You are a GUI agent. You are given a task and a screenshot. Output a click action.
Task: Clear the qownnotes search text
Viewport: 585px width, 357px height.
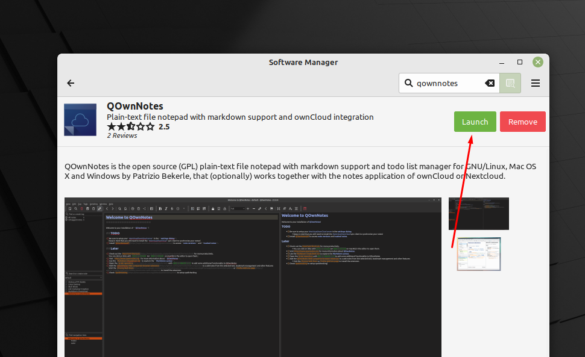pyautogui.click(x=490, y=83)
